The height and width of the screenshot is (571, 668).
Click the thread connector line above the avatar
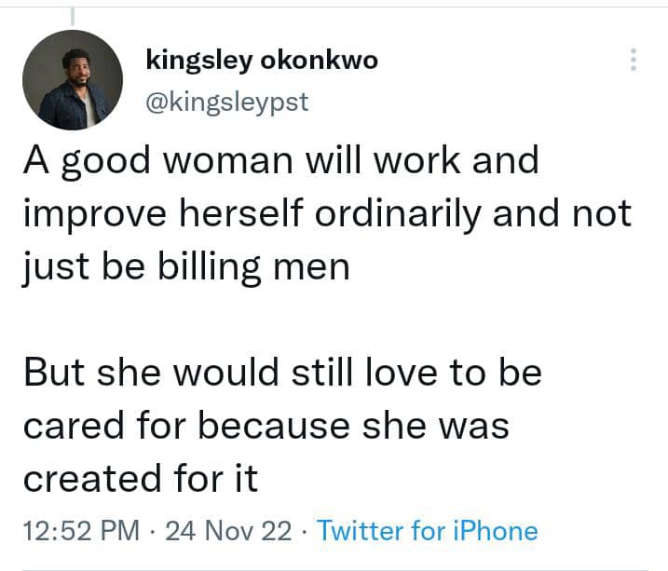click(x=73, y=13)
